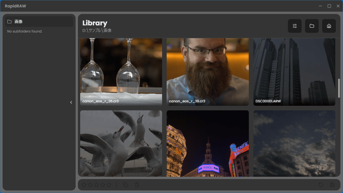Select canon_eos_r_26.cr3 wine glasses thumbnail

(121, 72)
